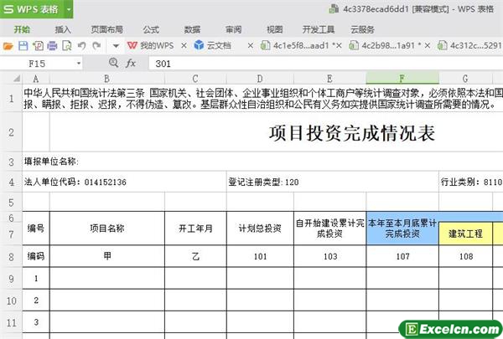The image size is (503, 339).
Task: Switch to the 我的WPS document tab
Action: pos(153,44)
